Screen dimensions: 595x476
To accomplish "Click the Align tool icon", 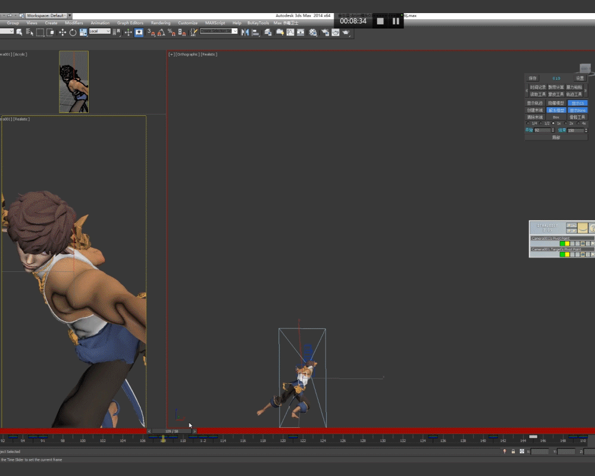I will (256, 32).
